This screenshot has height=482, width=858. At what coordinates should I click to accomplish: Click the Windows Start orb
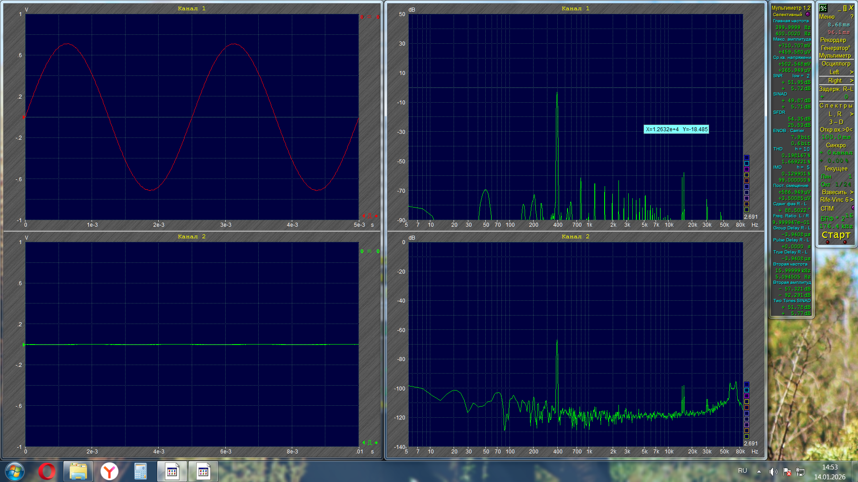point(15,471)
